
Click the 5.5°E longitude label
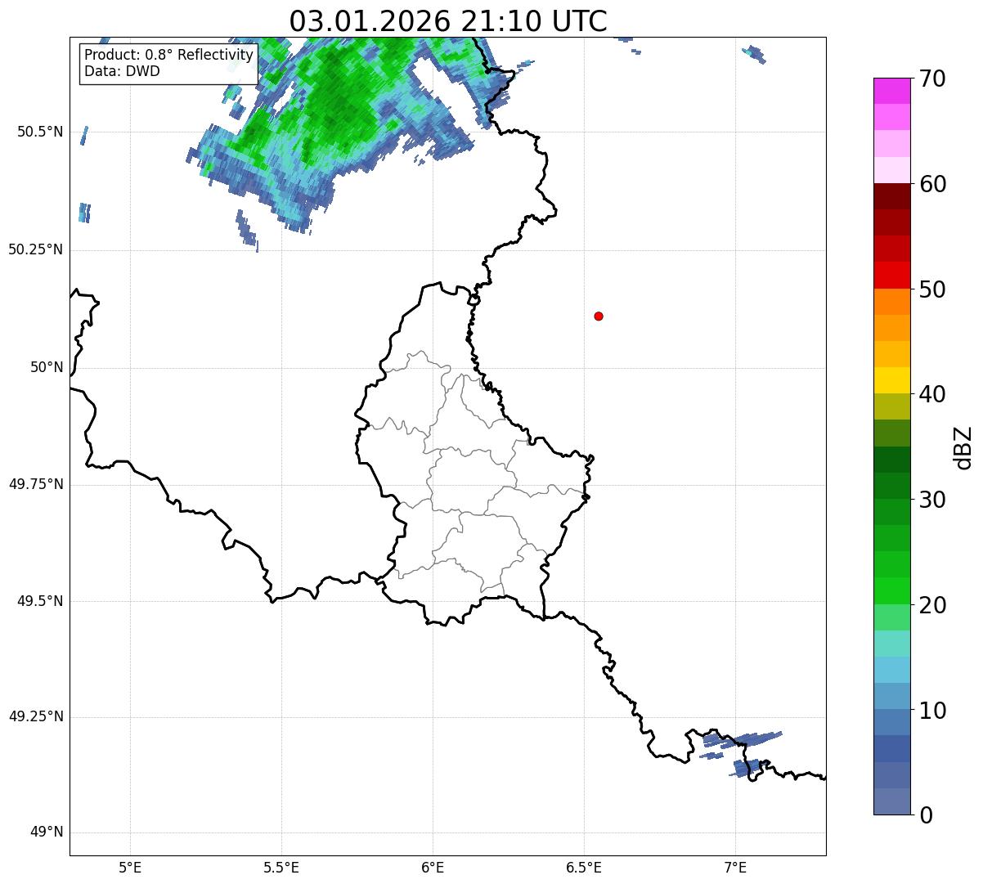point(281,868)
